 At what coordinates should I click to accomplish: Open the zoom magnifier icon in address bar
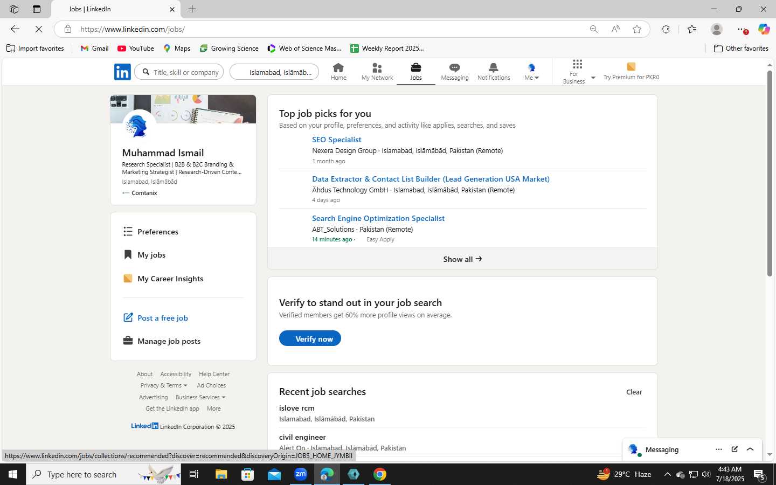click(593, 29)
